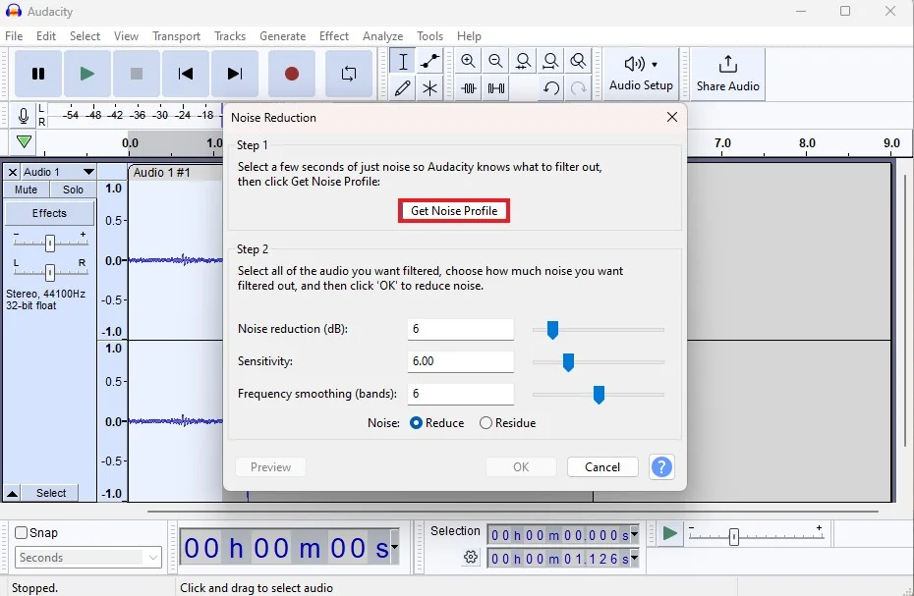Viewport: 914px width, 596px height.
Task: Click the Zoom In magnifier icon
Action: pos(468,61)
